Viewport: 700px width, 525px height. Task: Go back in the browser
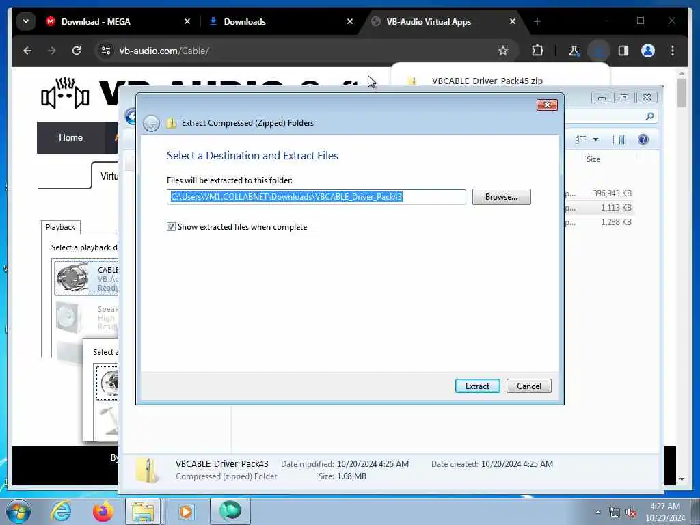(27, 51)
